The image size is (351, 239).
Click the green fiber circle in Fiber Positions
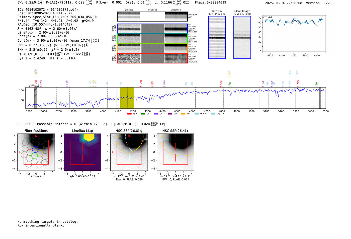pyautogui.click(x=35, y=155)
